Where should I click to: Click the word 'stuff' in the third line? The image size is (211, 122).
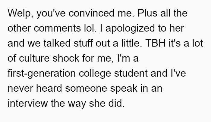coord(83,43)
